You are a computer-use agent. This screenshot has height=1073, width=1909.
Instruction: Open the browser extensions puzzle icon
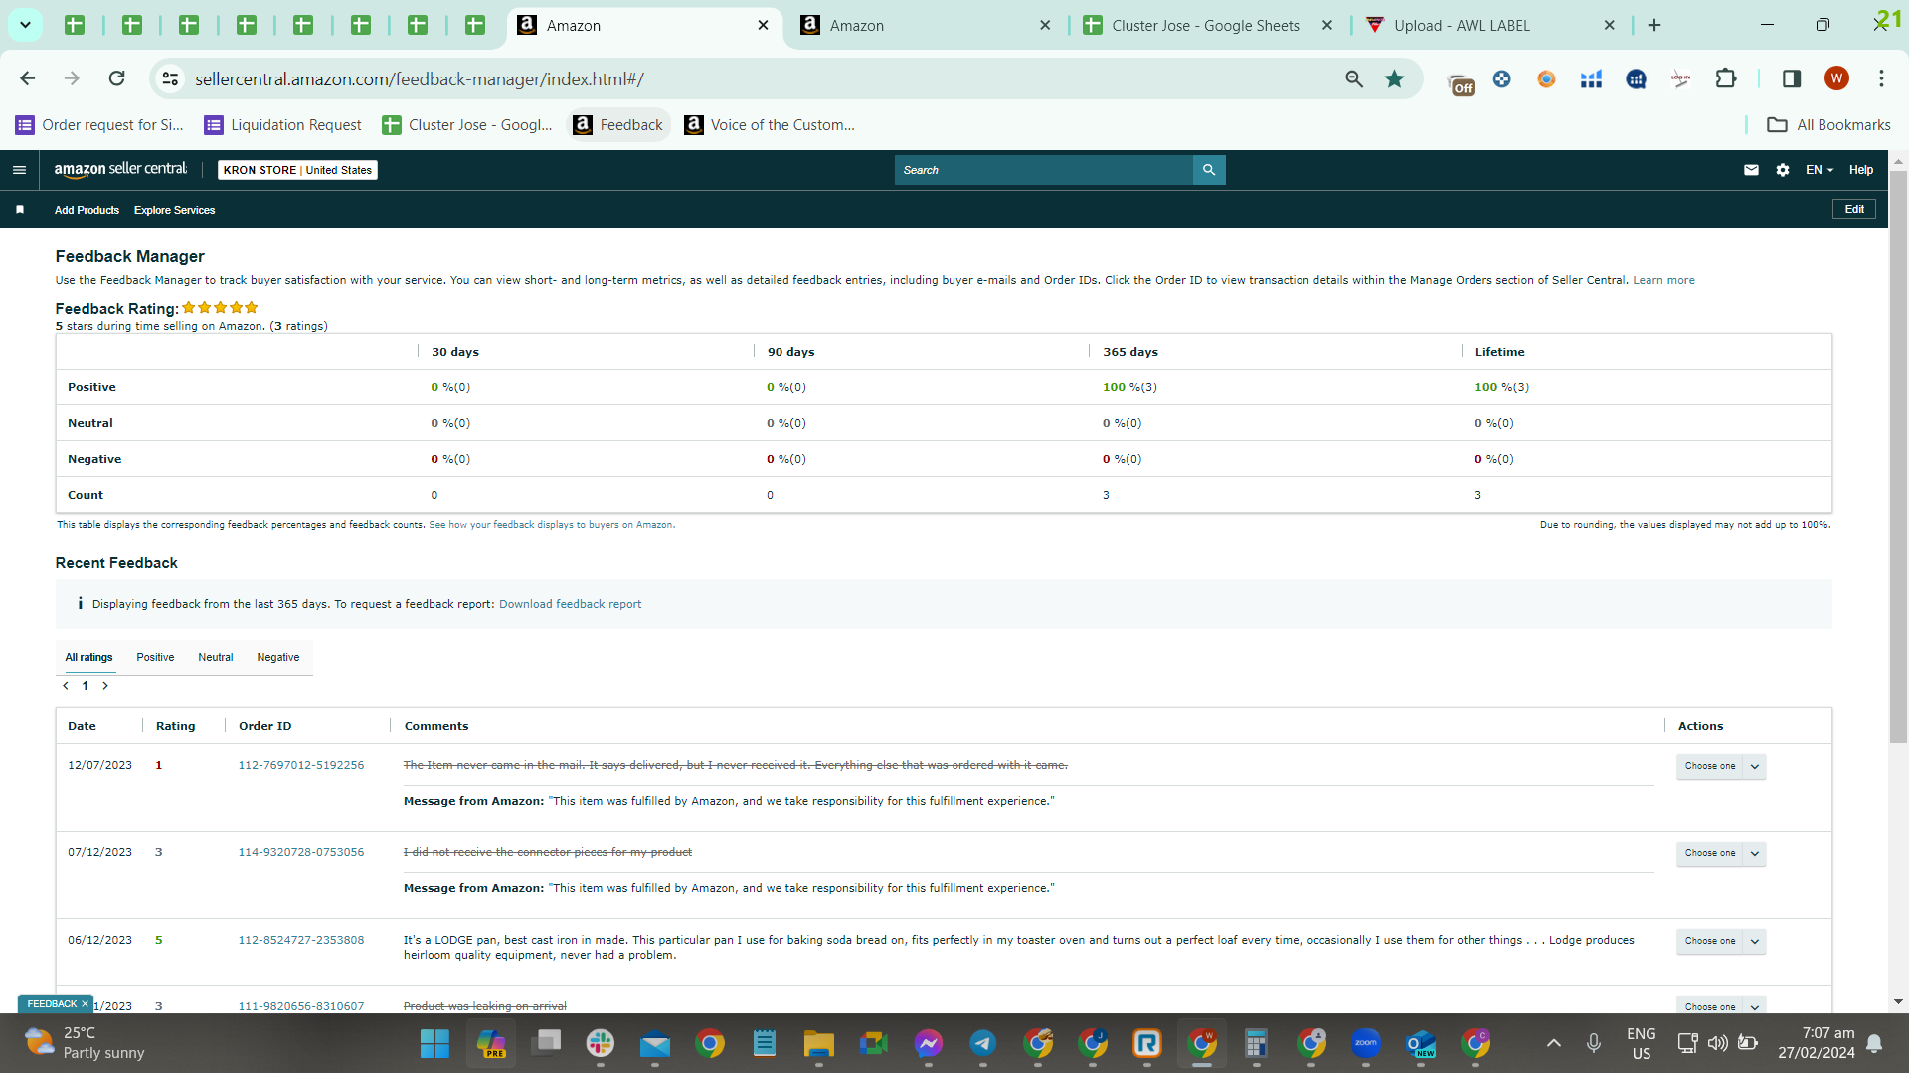pyautogui.click(x=1726, y=78)
